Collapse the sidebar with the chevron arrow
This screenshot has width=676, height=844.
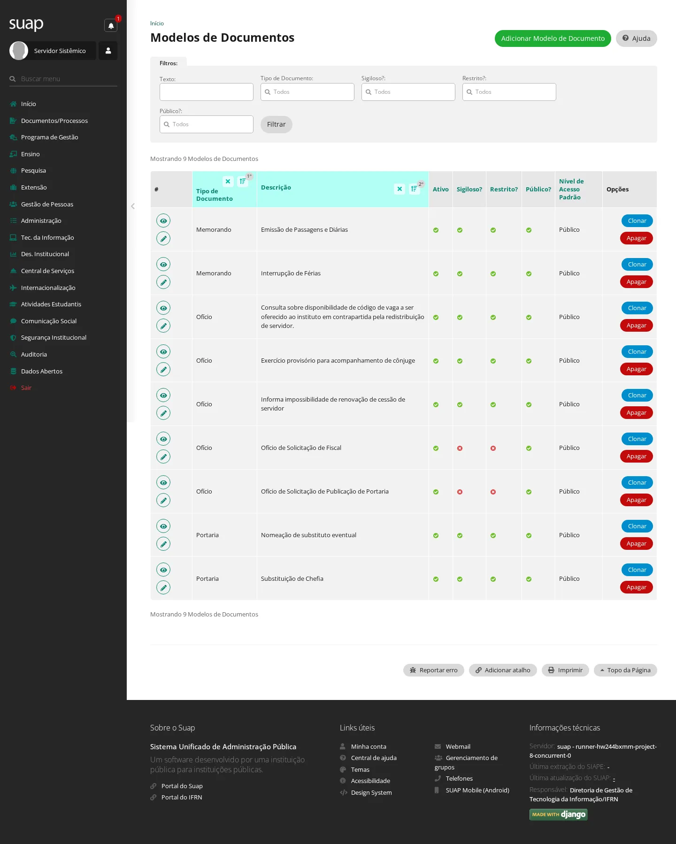coord(133,206)
